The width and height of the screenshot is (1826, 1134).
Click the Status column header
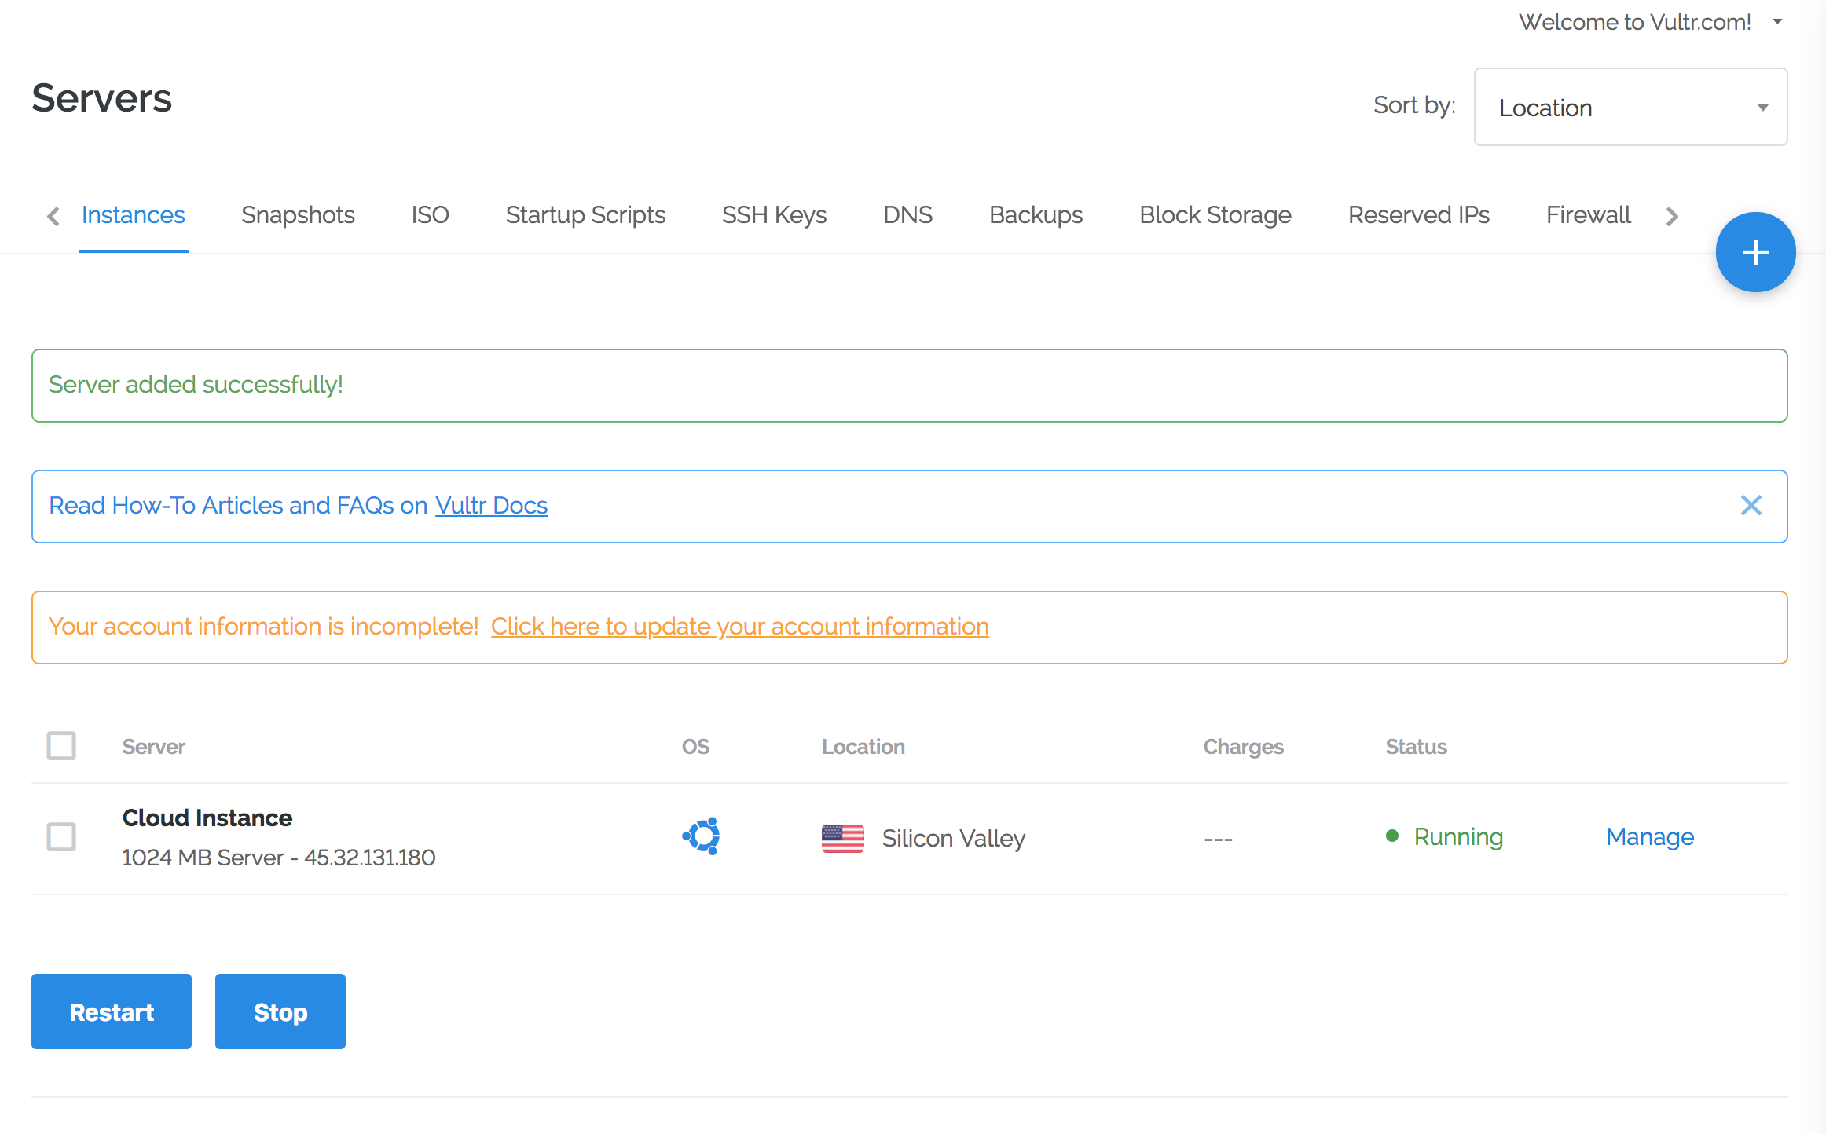coord(1416,747)
